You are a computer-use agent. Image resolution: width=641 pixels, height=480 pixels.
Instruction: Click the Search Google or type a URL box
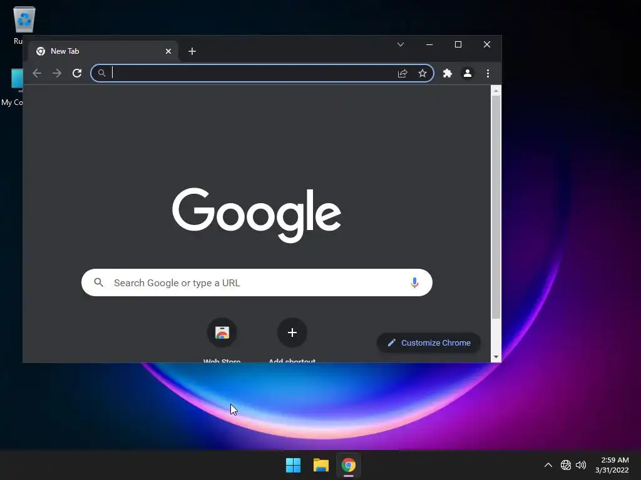click(257, 282)
